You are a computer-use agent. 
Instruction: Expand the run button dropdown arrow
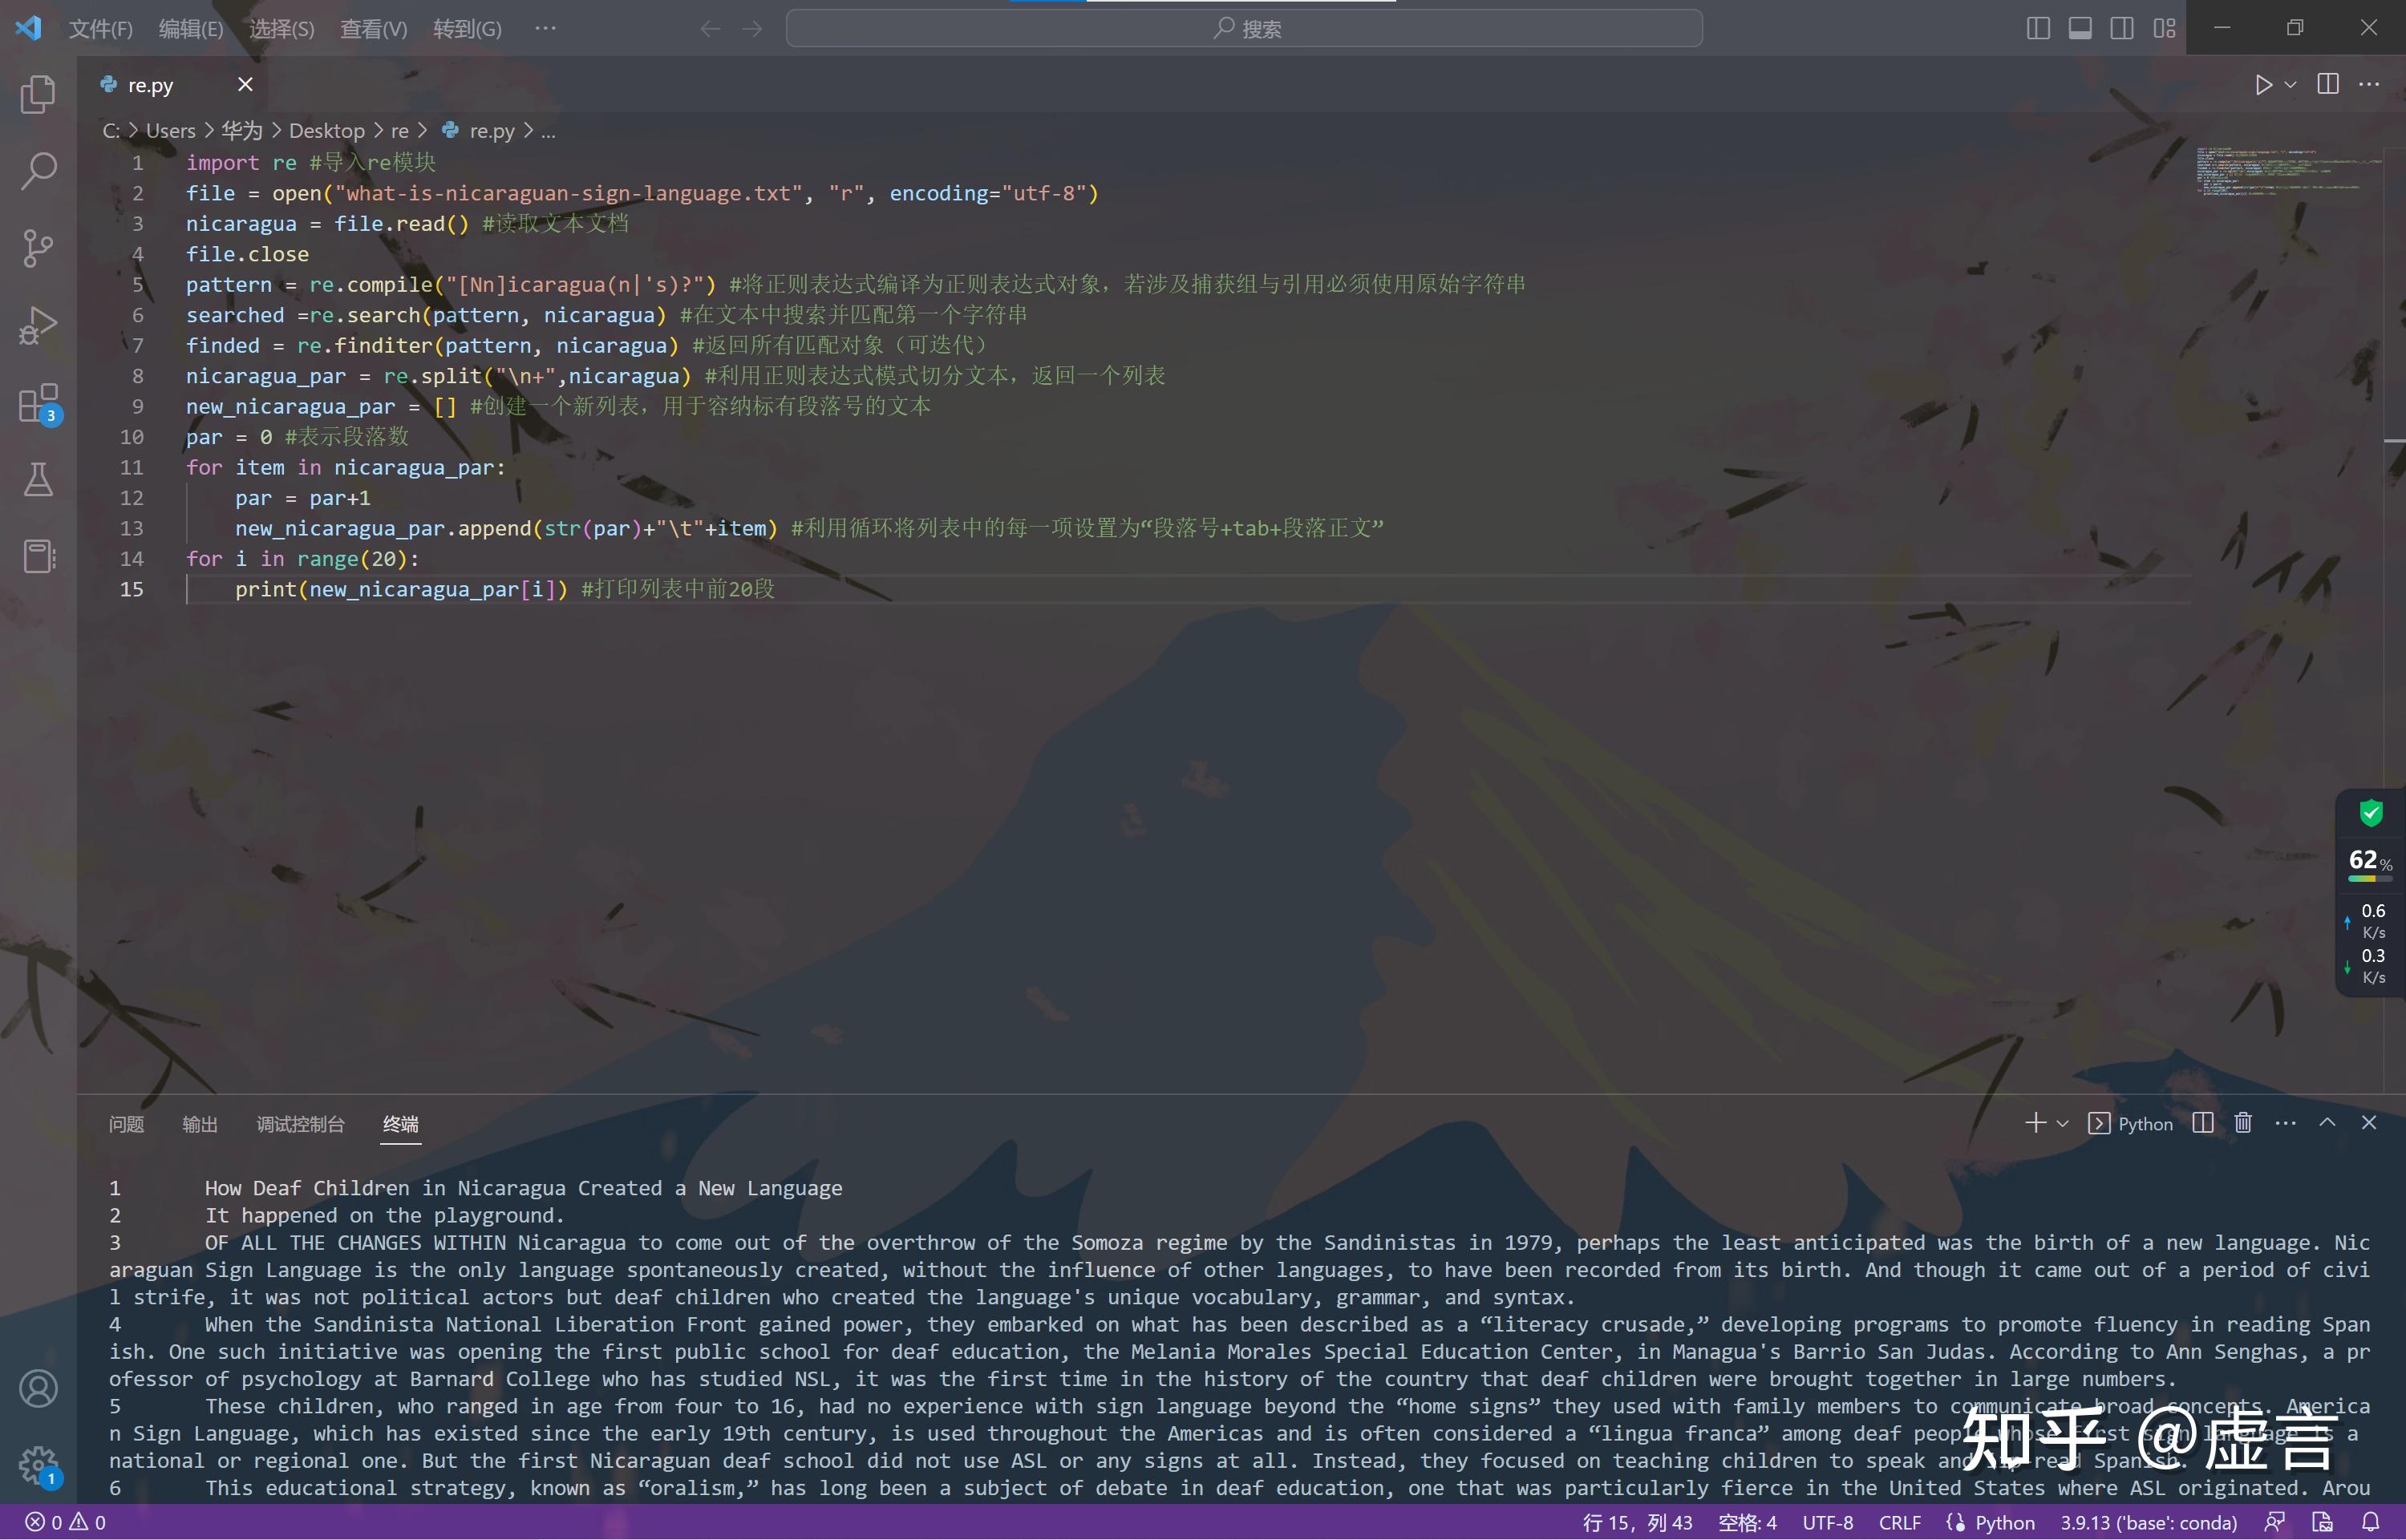(x=2290, y=85)
